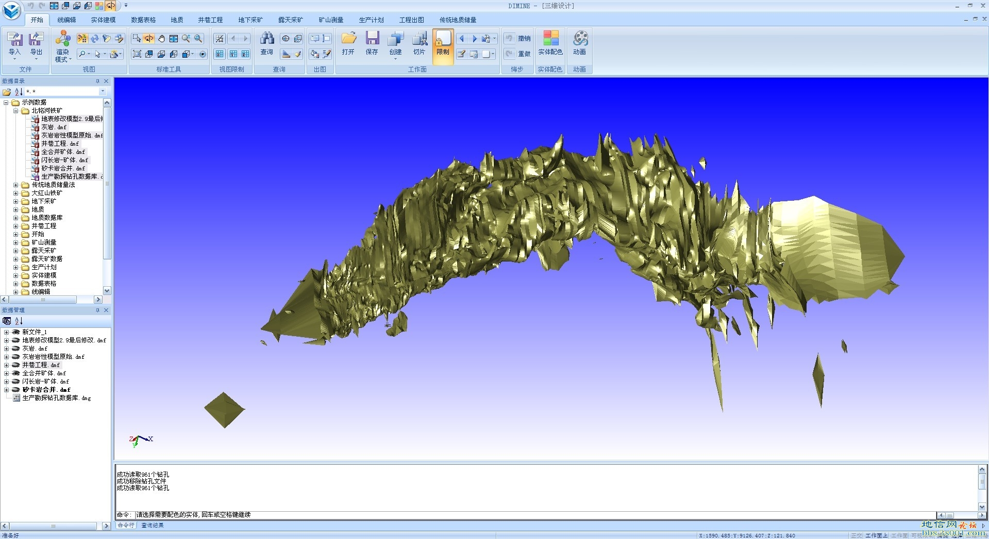Expand 新文件_1 in 数据管理 tree
The width and height of the screenshot is (989, 539).
(x=6, y=332)
